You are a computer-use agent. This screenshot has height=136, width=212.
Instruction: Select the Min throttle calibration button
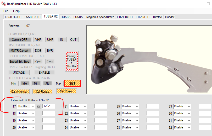(x=14, y=84)
